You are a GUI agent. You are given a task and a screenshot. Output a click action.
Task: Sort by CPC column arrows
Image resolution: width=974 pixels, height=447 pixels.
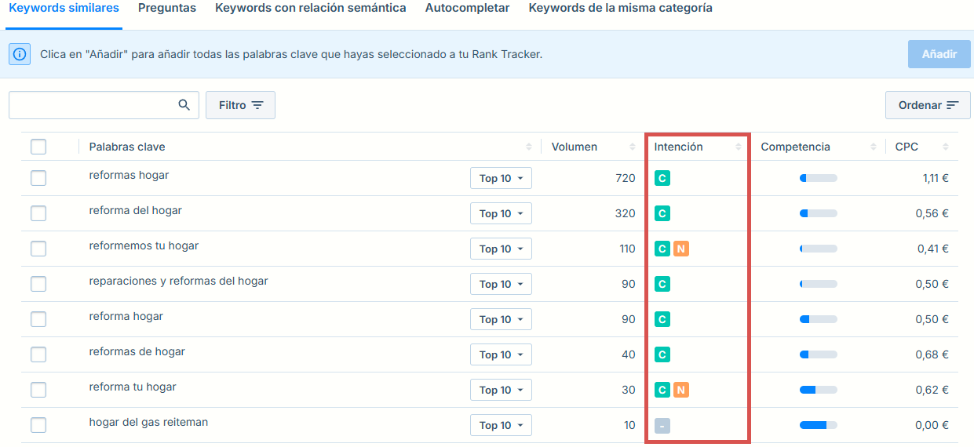pyautogui.click(x=946, y=147)
